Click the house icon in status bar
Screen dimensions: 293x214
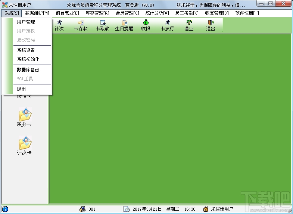point(206,209)
